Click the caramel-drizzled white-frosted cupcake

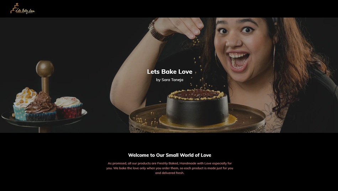(24, 103)
